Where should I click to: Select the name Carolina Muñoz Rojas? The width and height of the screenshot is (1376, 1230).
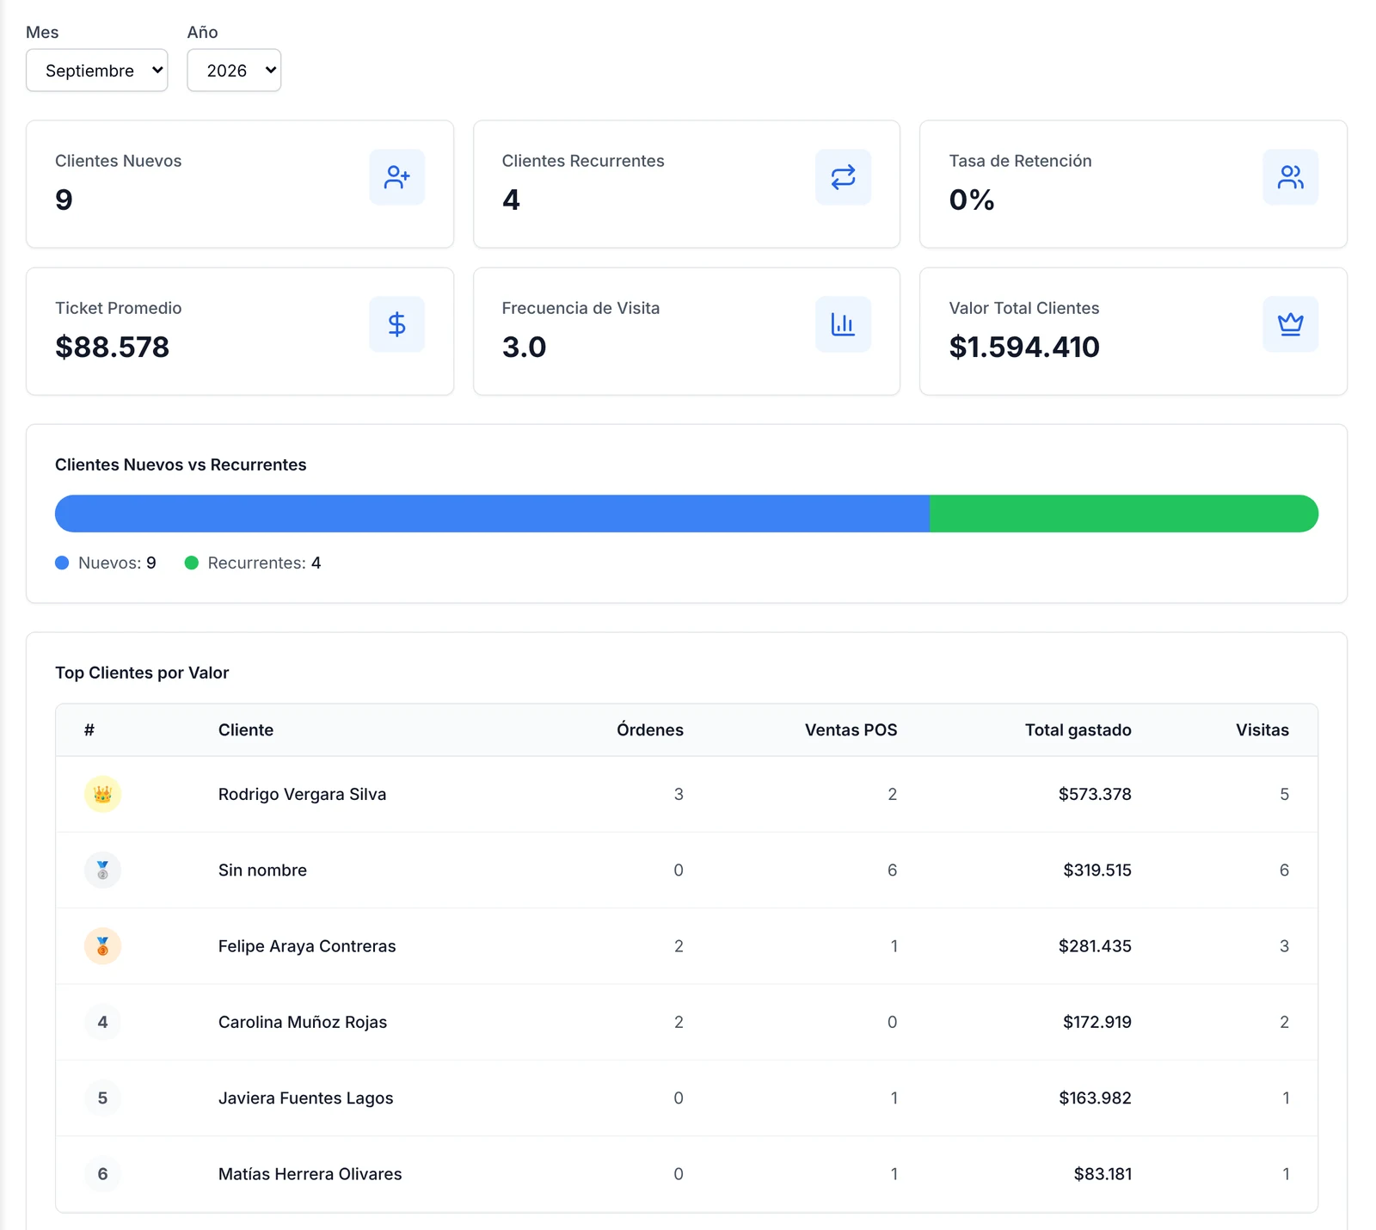click(x=303, y=1022)
